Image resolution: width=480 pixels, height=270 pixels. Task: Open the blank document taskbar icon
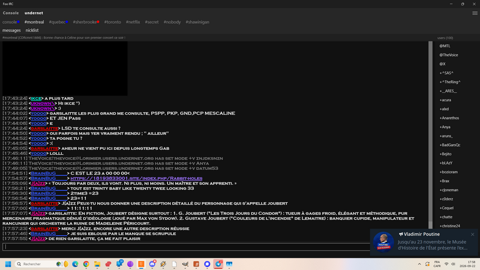pos(174,264)
